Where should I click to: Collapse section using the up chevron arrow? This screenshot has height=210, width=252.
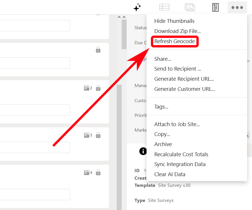coord(119,17)
